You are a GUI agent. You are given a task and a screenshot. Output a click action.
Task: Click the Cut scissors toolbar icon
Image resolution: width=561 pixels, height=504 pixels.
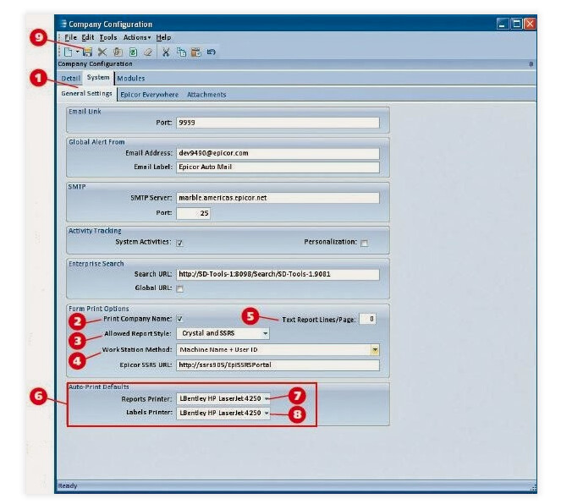[x=166, y=52]
